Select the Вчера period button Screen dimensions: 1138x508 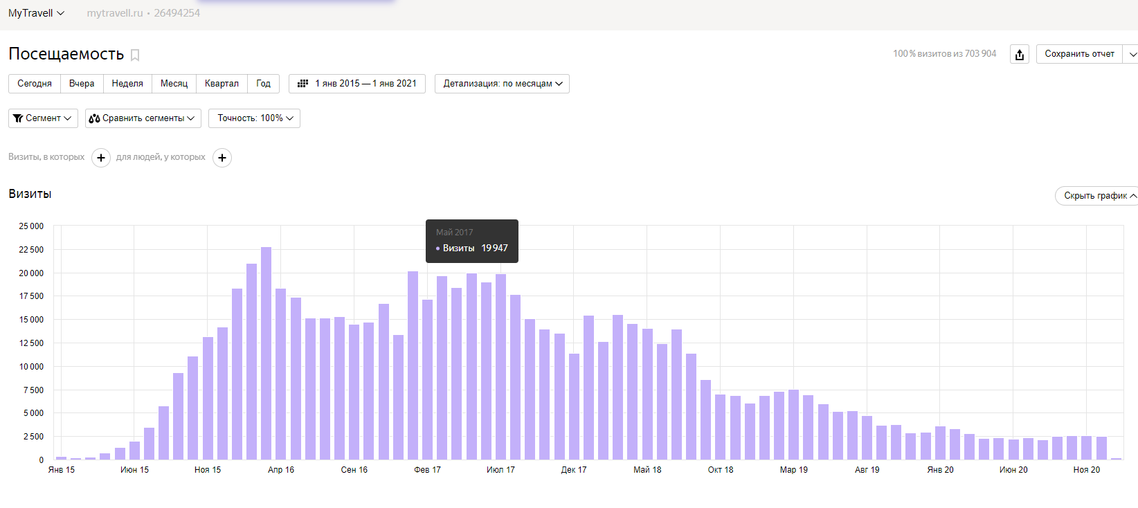click(82, 84)
